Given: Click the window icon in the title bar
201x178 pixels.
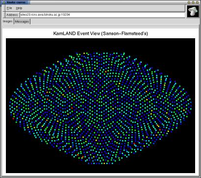Looking at the screenshot, I should [x=4, y=2].
